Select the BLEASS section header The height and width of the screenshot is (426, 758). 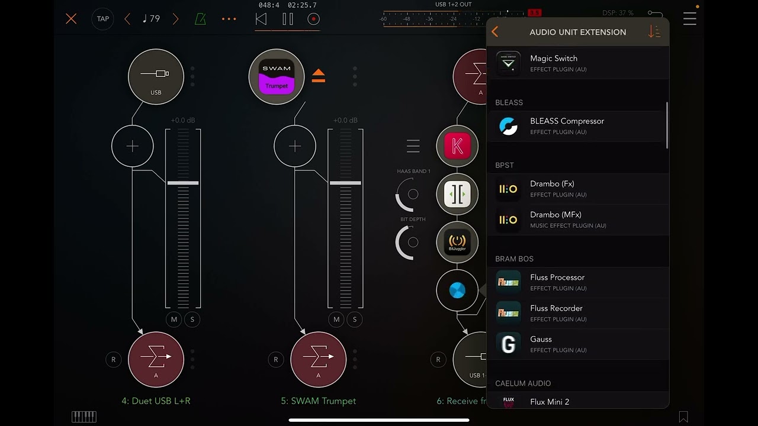509,102
